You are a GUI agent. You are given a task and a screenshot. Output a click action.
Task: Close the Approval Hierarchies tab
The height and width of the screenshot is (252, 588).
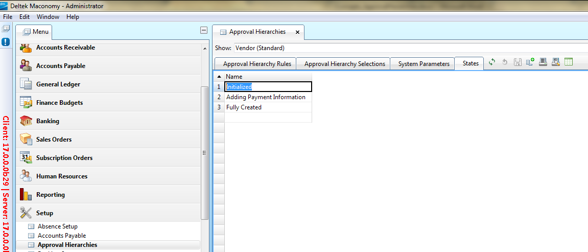pos(297,32)
